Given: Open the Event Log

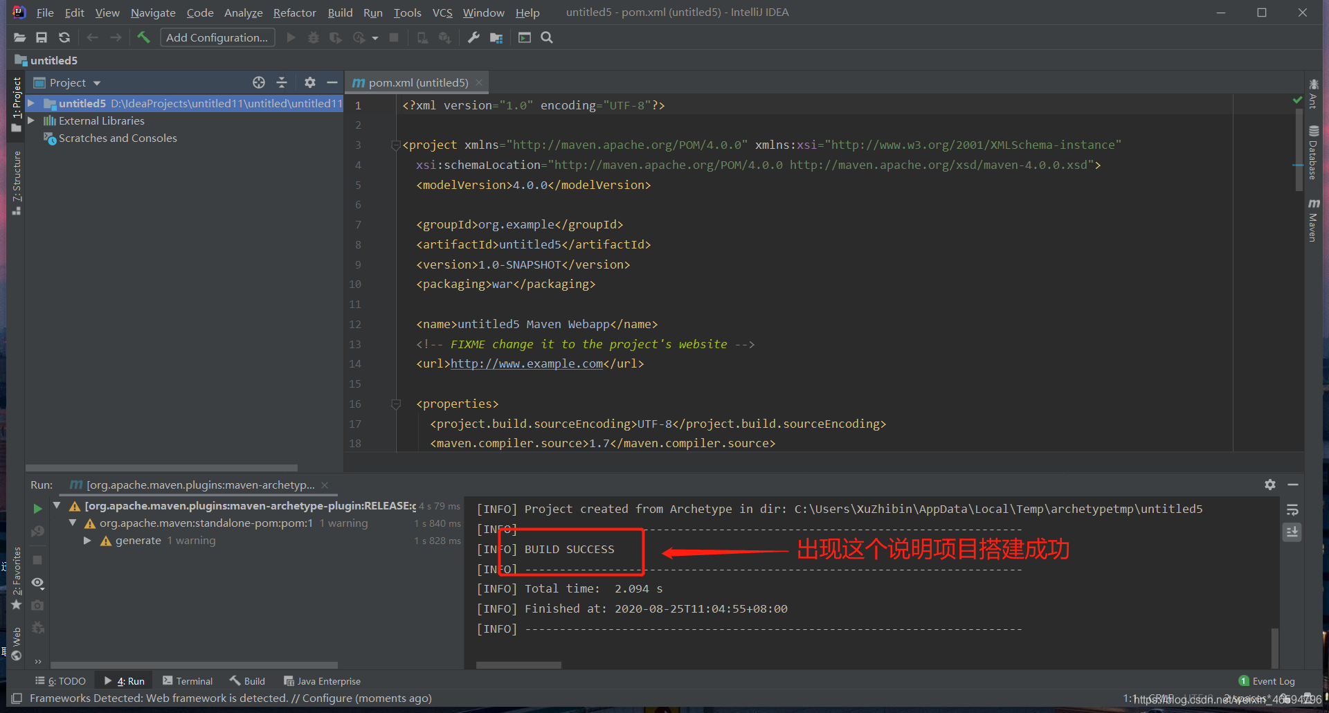Looking at the screenshot, I should point(1267,681).
